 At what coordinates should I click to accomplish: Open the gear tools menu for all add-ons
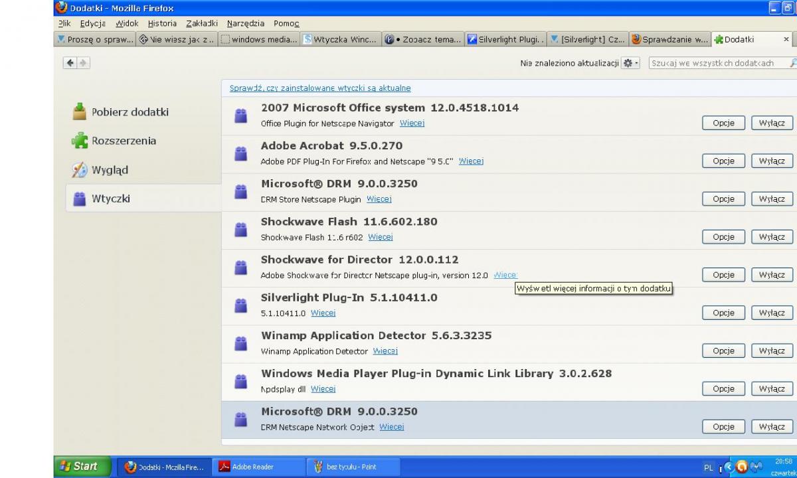[630, 63]
